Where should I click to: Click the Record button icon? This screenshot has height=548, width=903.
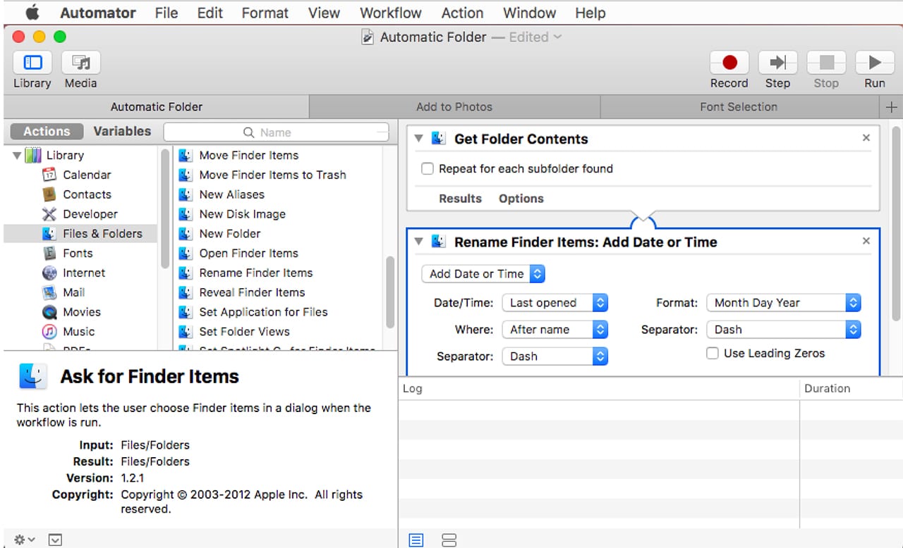(729, 63)
